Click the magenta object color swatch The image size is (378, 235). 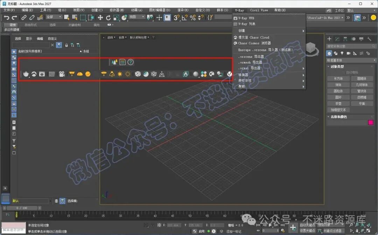[x=371, y=123]
